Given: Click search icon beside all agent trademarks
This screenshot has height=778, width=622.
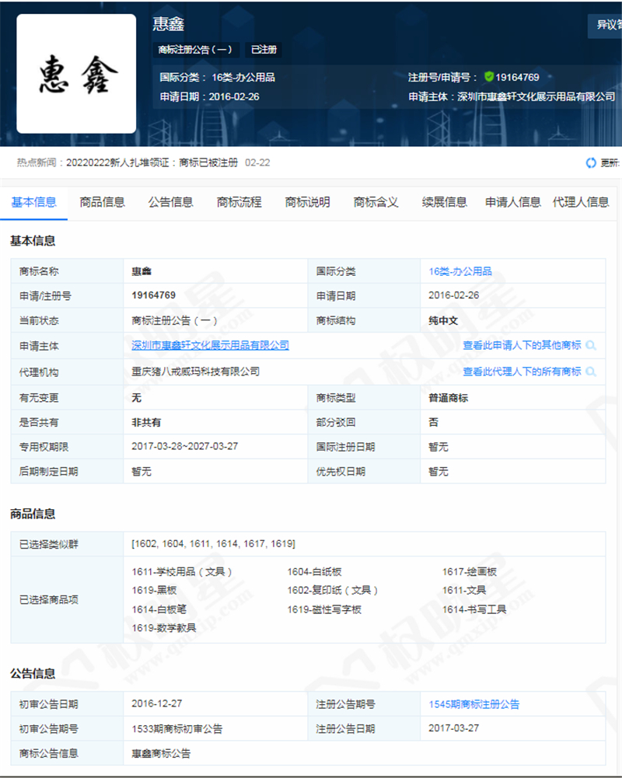Looking at the screenshot, I should [591, 372].
